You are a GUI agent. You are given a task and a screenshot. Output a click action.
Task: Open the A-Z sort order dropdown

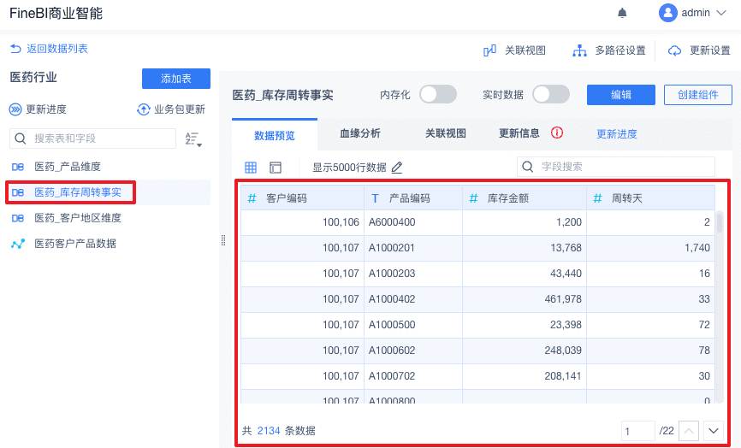193,139
